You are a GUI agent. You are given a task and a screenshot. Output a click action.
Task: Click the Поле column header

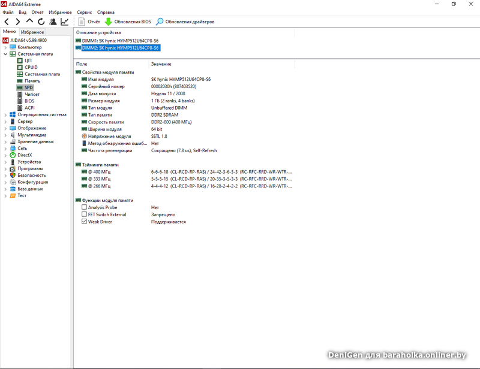(x=112, y=64)
